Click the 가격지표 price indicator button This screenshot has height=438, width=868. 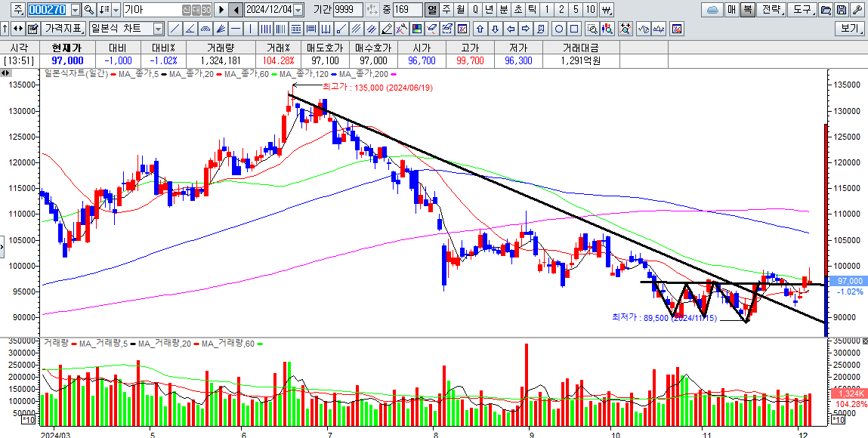[63, 29]
